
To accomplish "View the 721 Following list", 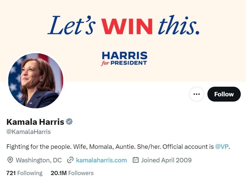I will (x=24, y=173).
